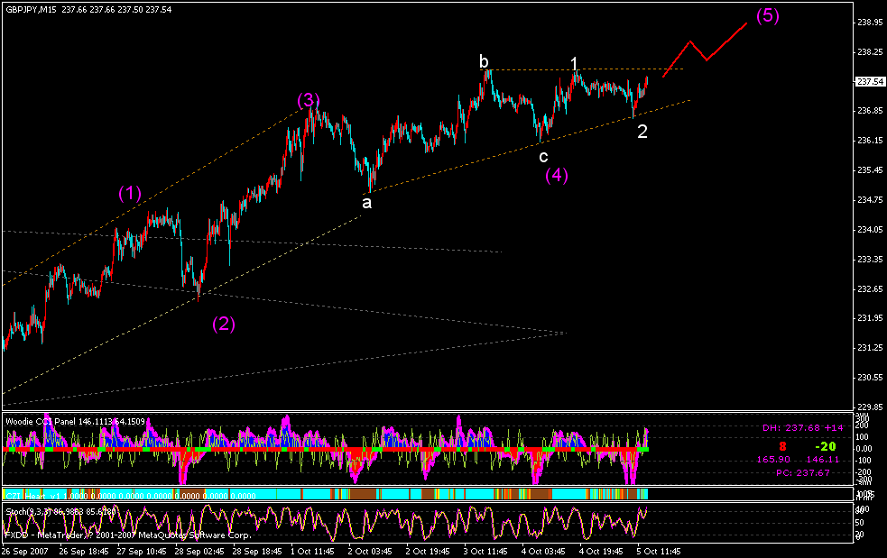Viewport: 887px width, 558px height.
Task: Select the magenta (5) projection label
Action: pyautogui.click(x=768, y=15)
